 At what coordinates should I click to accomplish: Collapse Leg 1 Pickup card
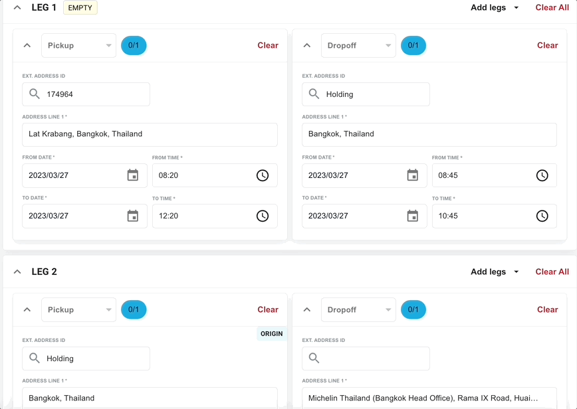coord(27,46)
